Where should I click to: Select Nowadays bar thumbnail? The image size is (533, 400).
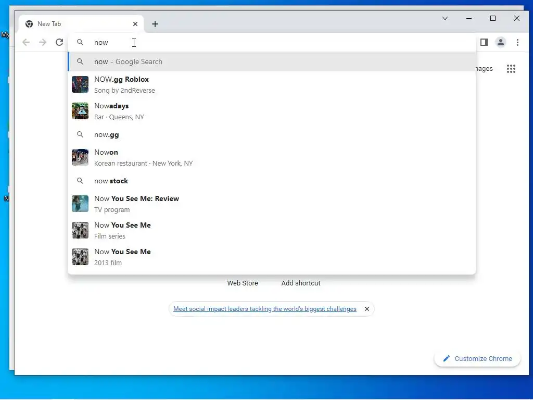(80, 111)
